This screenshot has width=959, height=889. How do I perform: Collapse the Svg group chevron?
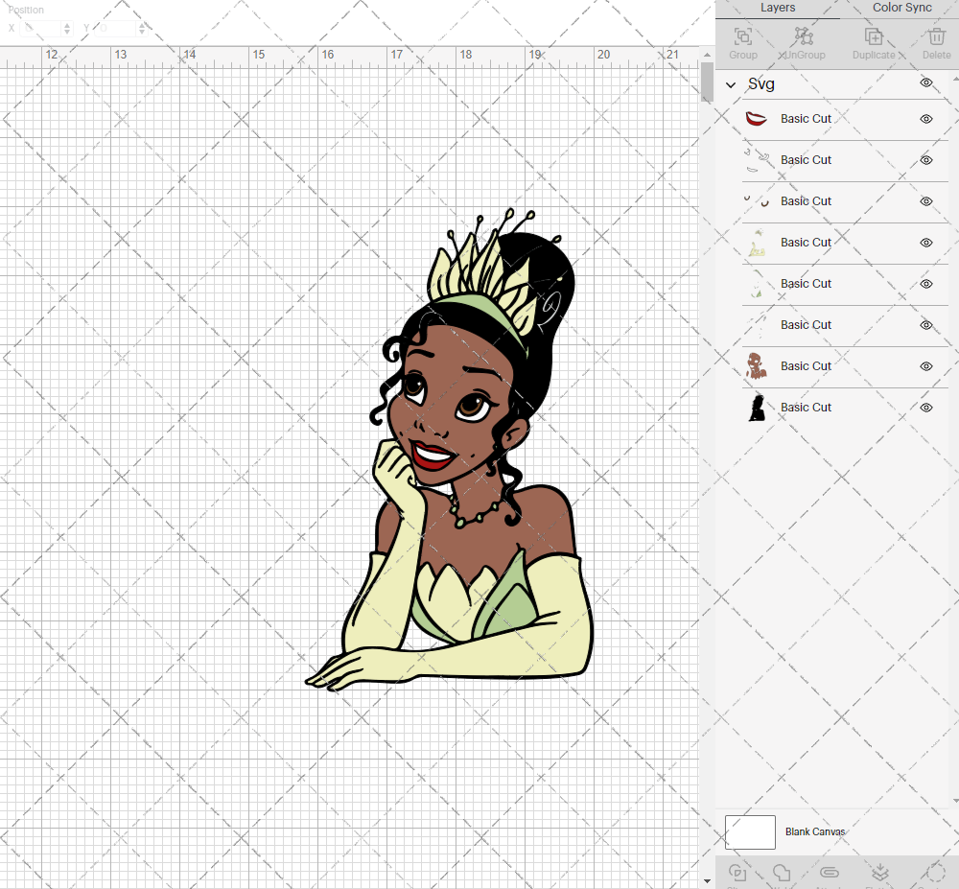click(x=730, y=85)
